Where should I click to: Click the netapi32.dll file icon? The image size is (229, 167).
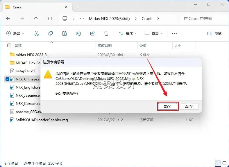pos(12,71)
